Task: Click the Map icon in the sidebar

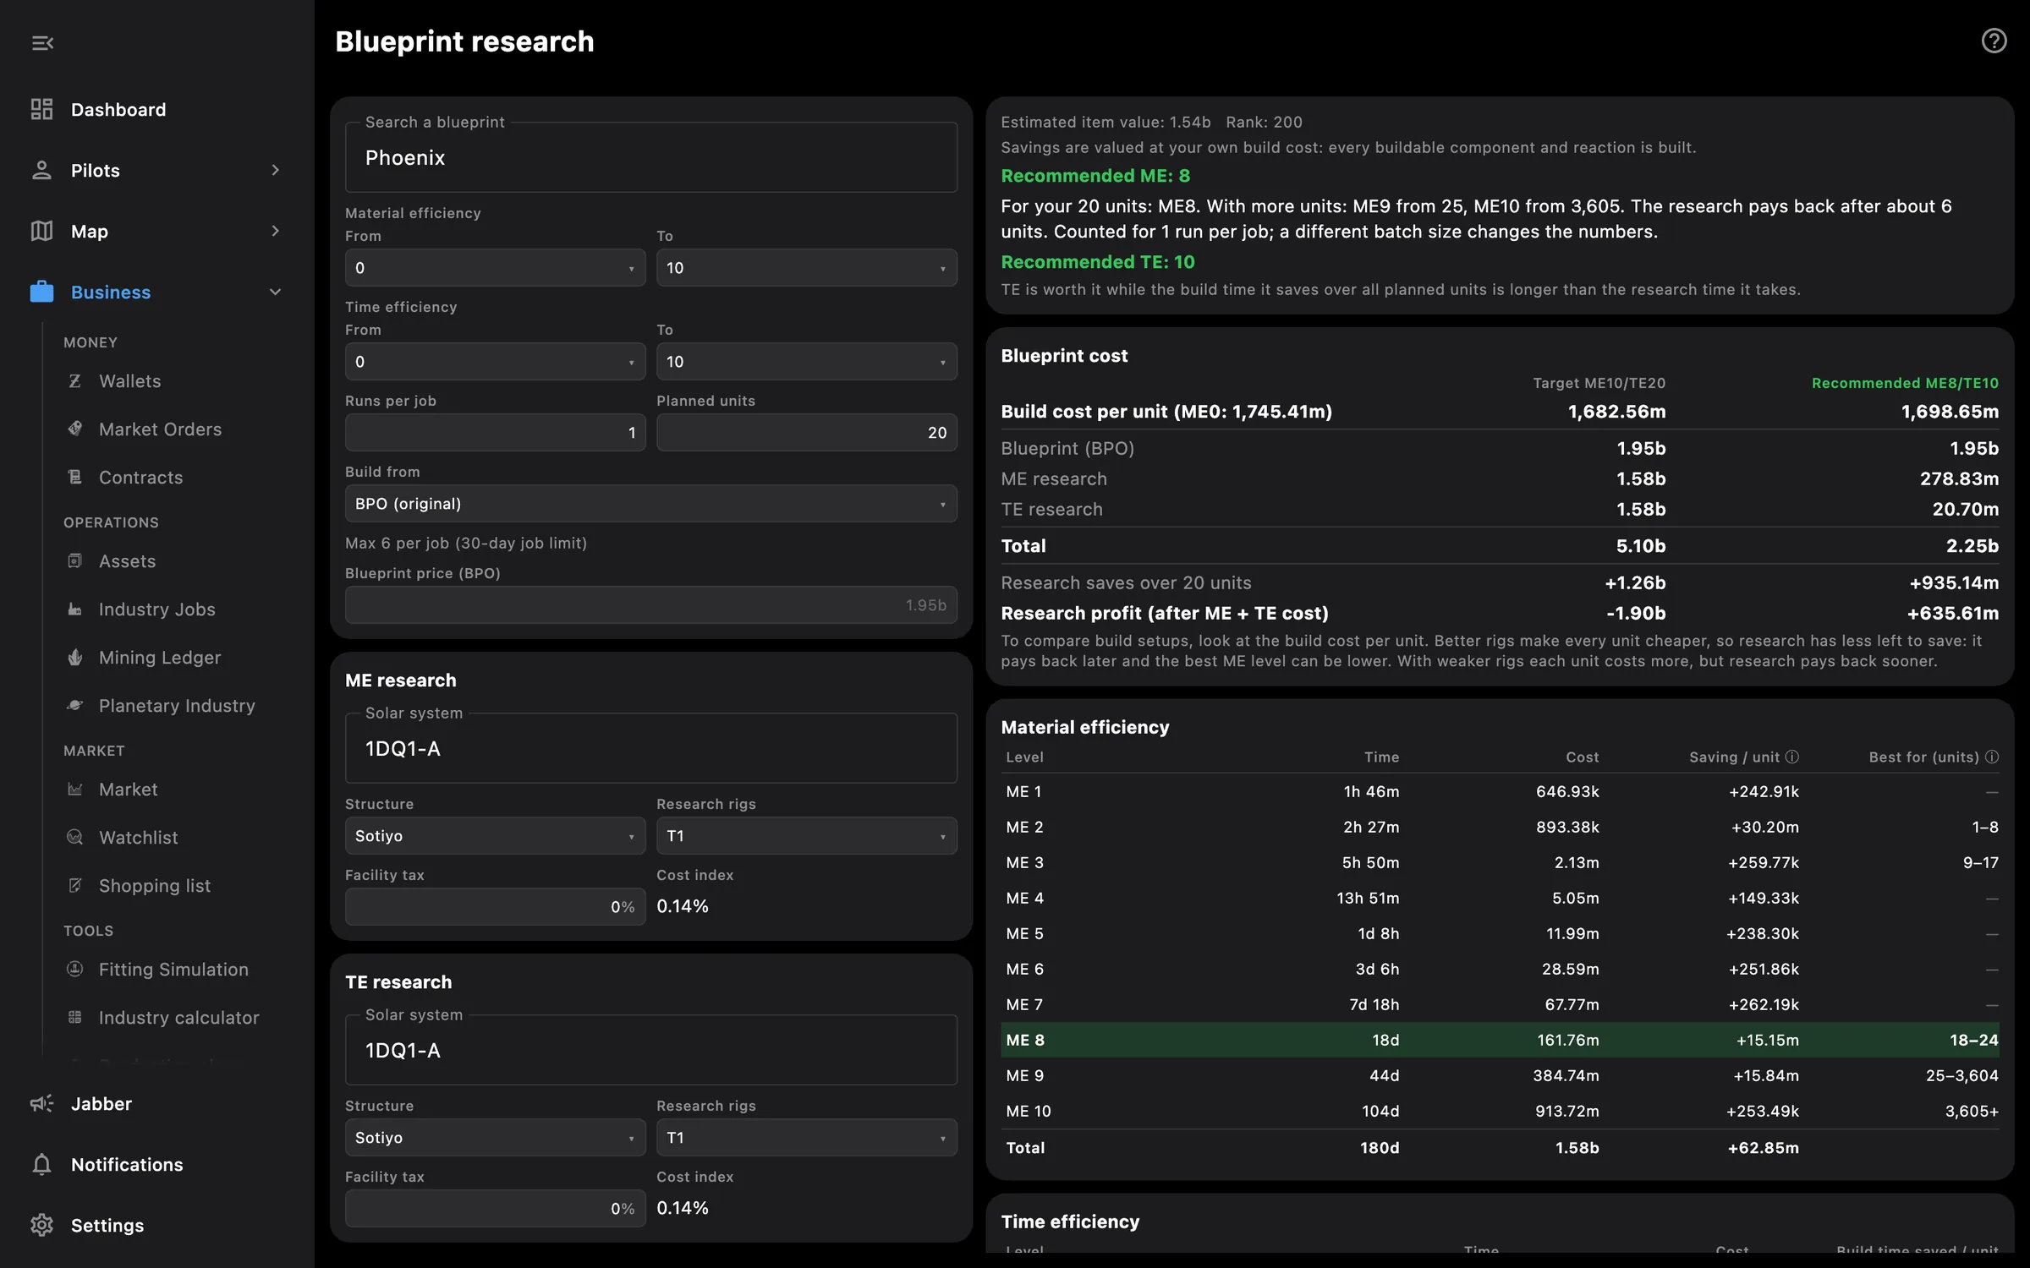Action: click(41, 231)
